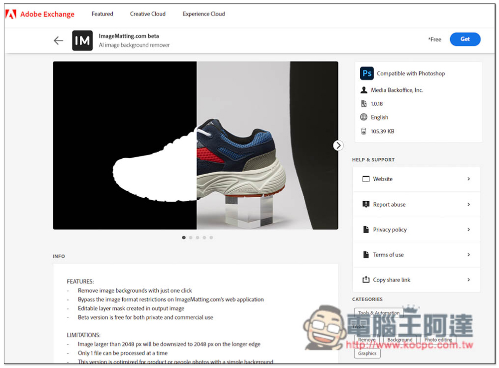
Task: Click the Privacy policy document icon
Action: [x=366, y=230]
